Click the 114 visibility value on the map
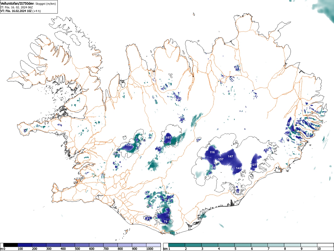Viewport: 334px width, 251px height. (167, 200)
